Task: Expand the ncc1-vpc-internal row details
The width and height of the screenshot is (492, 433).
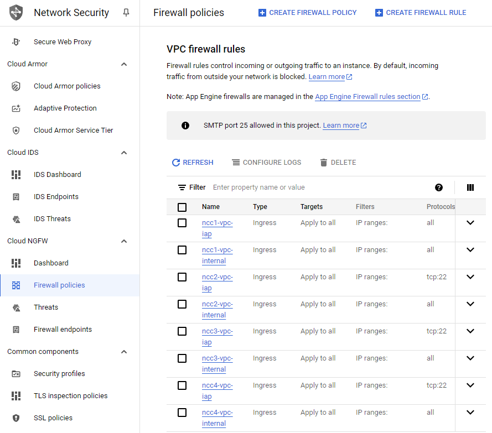Action: click(470, 250)
